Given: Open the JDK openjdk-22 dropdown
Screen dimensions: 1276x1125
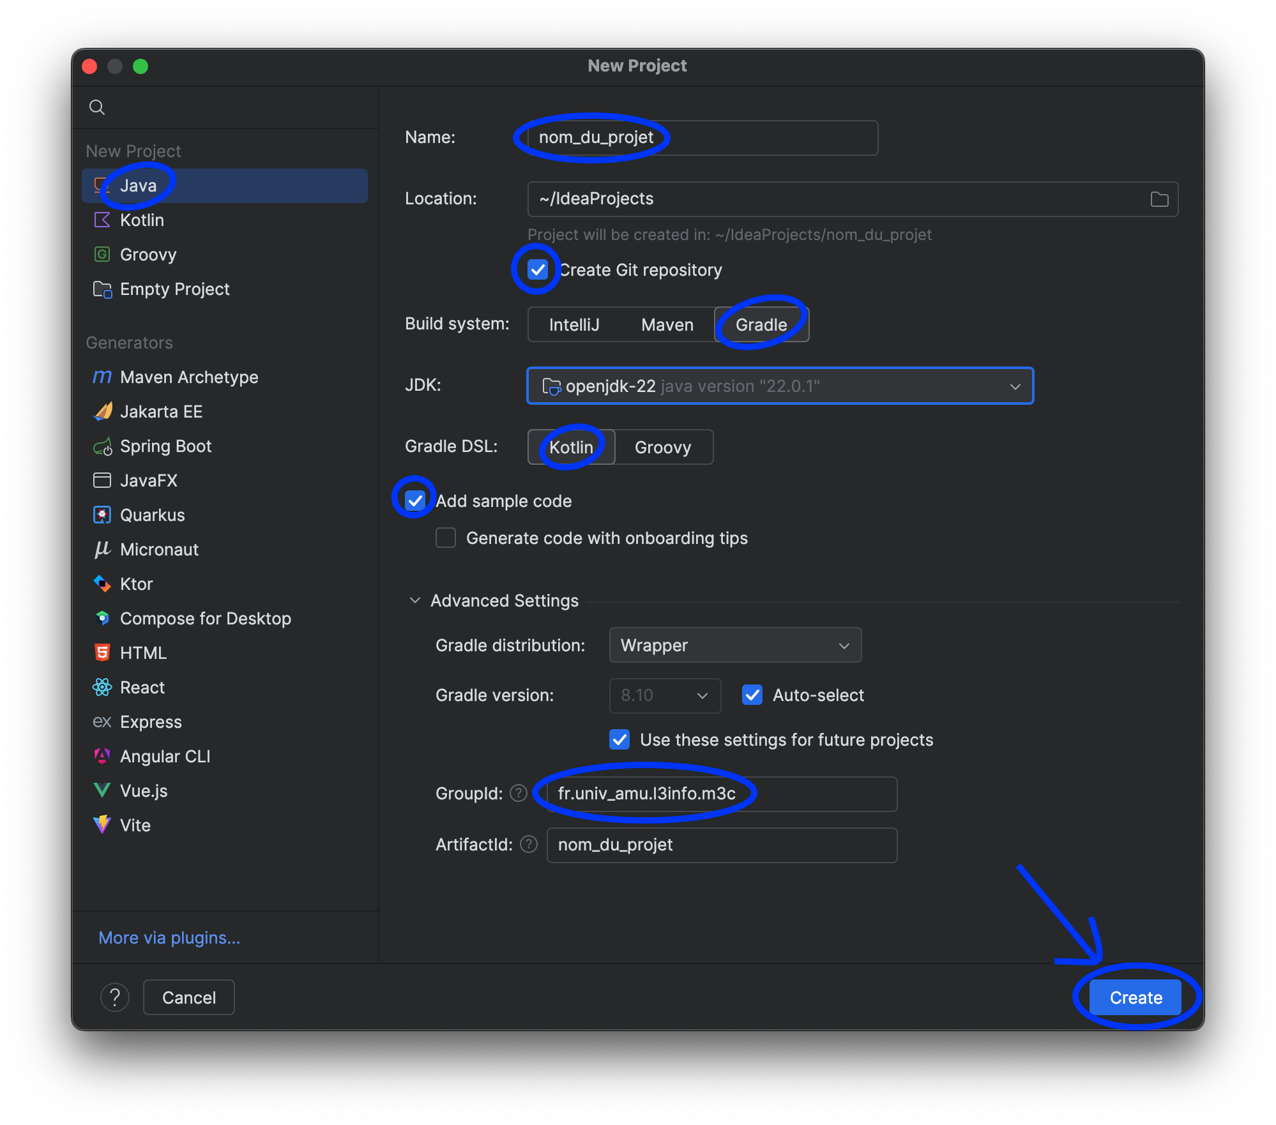Looking at the screenshot, I should pyautogui.click(x=780, y=386).
